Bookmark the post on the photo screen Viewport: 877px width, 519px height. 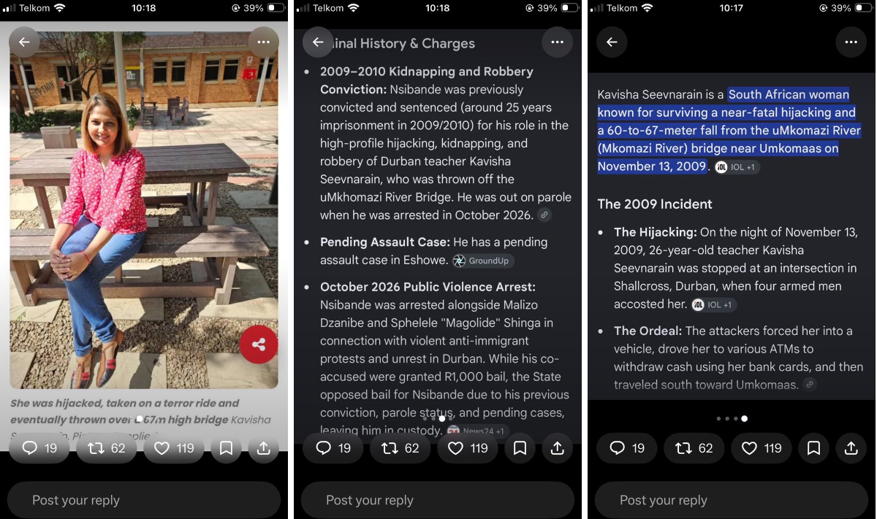[x=227, y=448]
